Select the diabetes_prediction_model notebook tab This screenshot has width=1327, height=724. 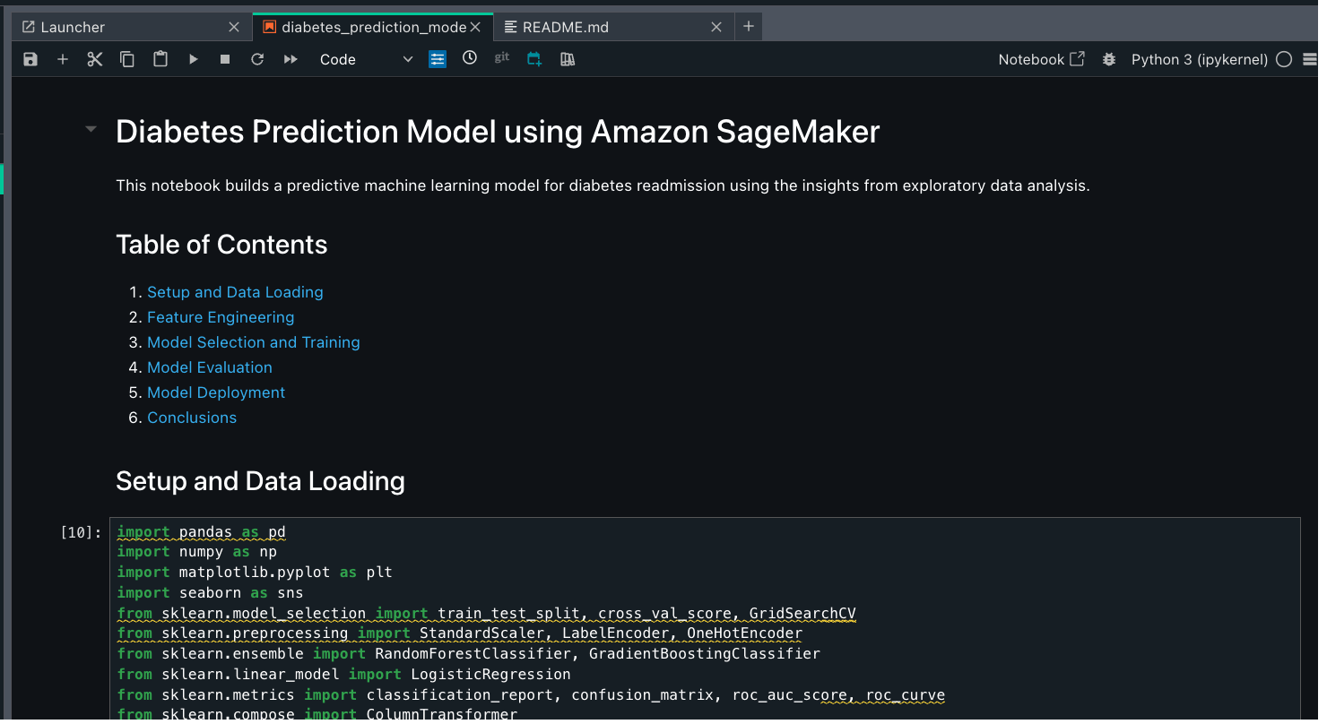click(374, 27)
